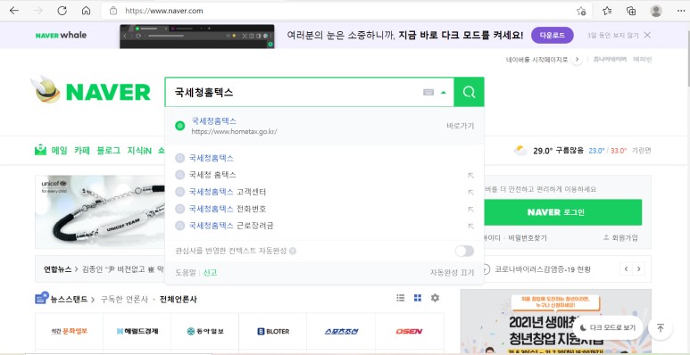
Task: Switch newsstand to list view icon
Action: point(401,298)
